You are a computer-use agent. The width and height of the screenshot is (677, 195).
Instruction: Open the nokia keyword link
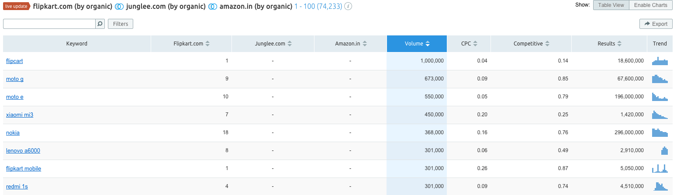[x=13, y=132]
